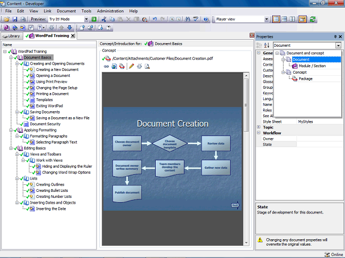Screen dimensions: 345x258
Task: Close the WordPad Training tab
Action: 73,36
